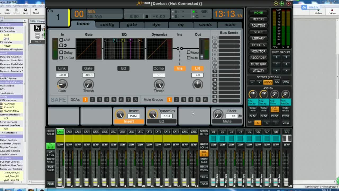339x191 pixels.
Task: Open the EFFECTS view
Action: tap(258, 45)
